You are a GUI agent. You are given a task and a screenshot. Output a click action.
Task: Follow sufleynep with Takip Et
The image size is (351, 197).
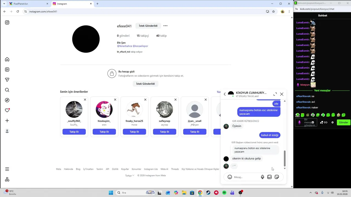165,132
